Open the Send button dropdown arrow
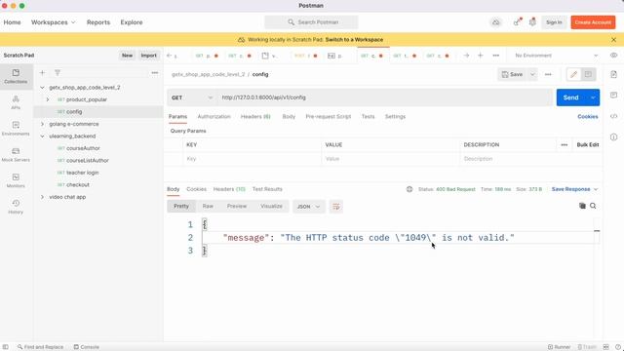624x351 pixels. (593, 97)
